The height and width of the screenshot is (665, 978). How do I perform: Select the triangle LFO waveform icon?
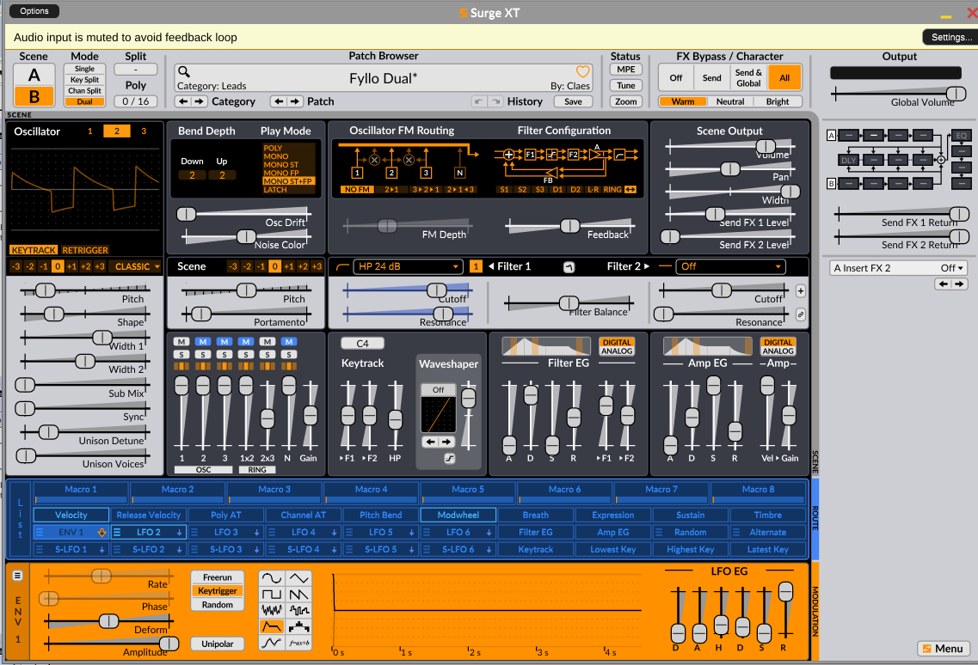299,578
